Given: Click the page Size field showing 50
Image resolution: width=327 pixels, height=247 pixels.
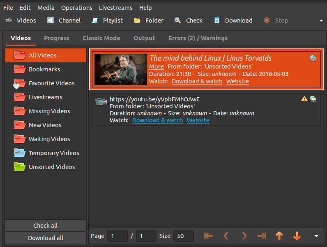Looking at the screenshot, I should [x=184, y=236].
